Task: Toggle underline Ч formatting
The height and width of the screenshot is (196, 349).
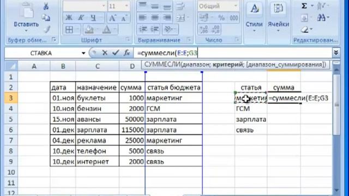Action: (x=93, y=17)
